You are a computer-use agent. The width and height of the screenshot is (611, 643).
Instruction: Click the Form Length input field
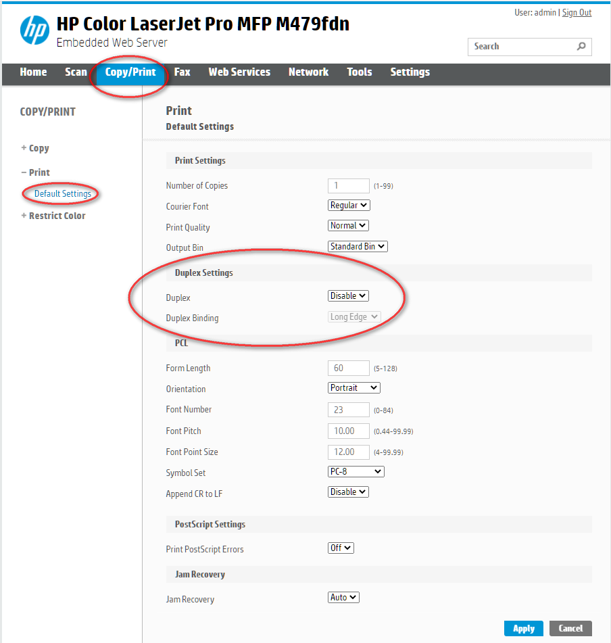click(349, 368)
